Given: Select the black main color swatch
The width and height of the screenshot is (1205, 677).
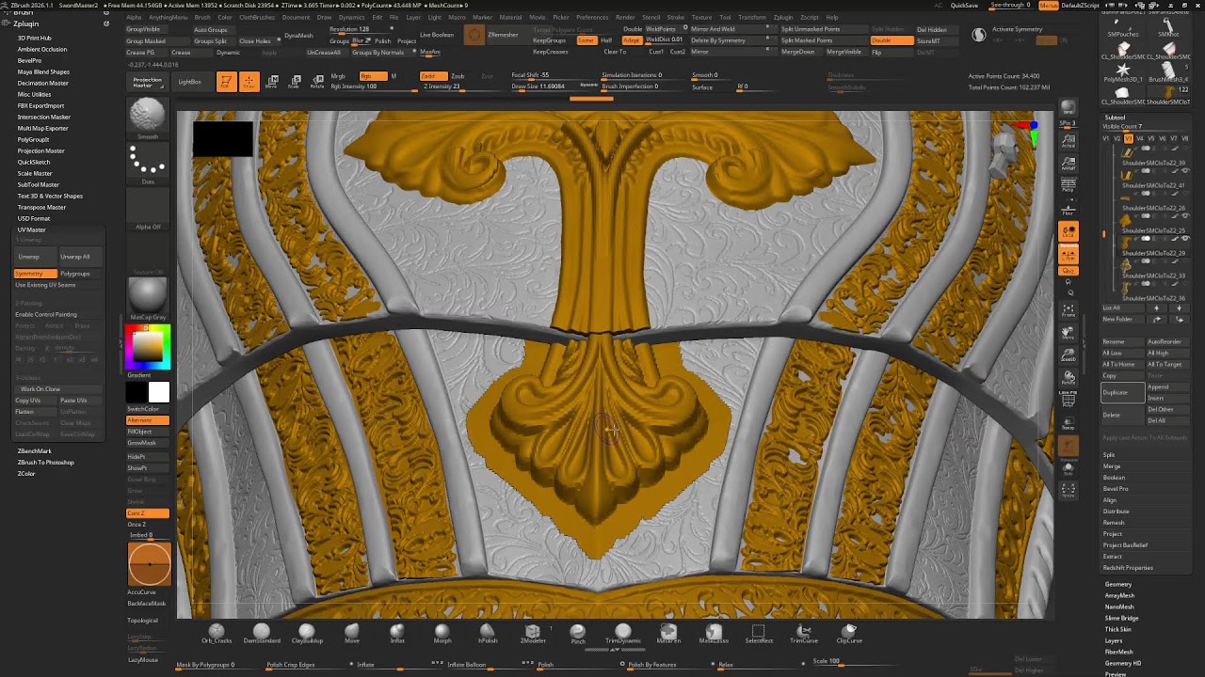Looking at the screenshot, I should [137, 393].
